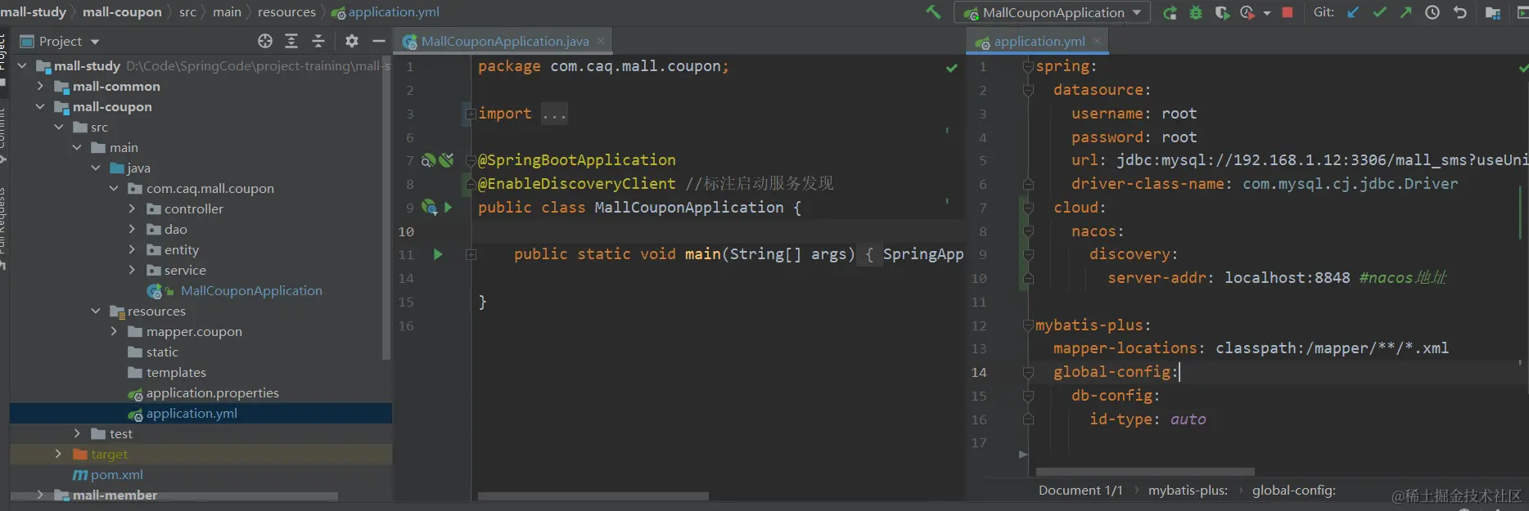
Task: Push commits with the green up-right arrow
Action: coord(1406,12)
